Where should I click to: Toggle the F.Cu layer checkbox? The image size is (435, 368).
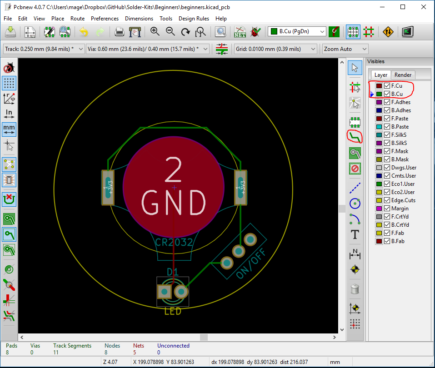click(x=387, y=86)
